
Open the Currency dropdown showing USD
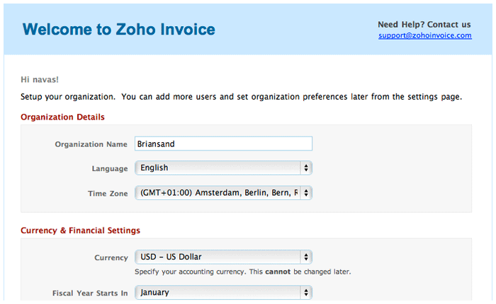[x=223, y=257]
